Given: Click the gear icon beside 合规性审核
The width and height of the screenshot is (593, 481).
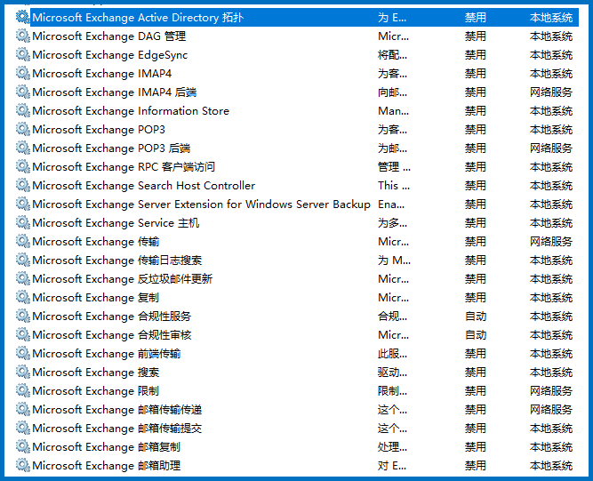Looking at the screenshot, I should (23, 334).
